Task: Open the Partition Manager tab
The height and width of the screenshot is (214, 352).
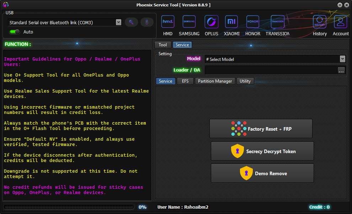Action: click(215, 81)
